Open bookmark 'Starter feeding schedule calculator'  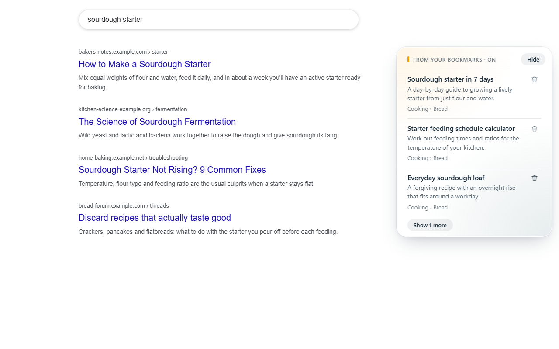click(x=461, y=129)
